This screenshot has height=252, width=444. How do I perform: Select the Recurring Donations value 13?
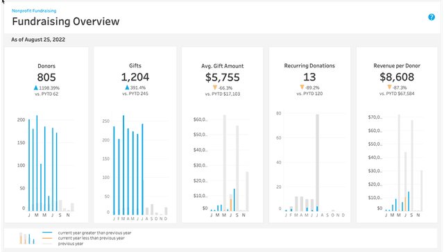309,77
